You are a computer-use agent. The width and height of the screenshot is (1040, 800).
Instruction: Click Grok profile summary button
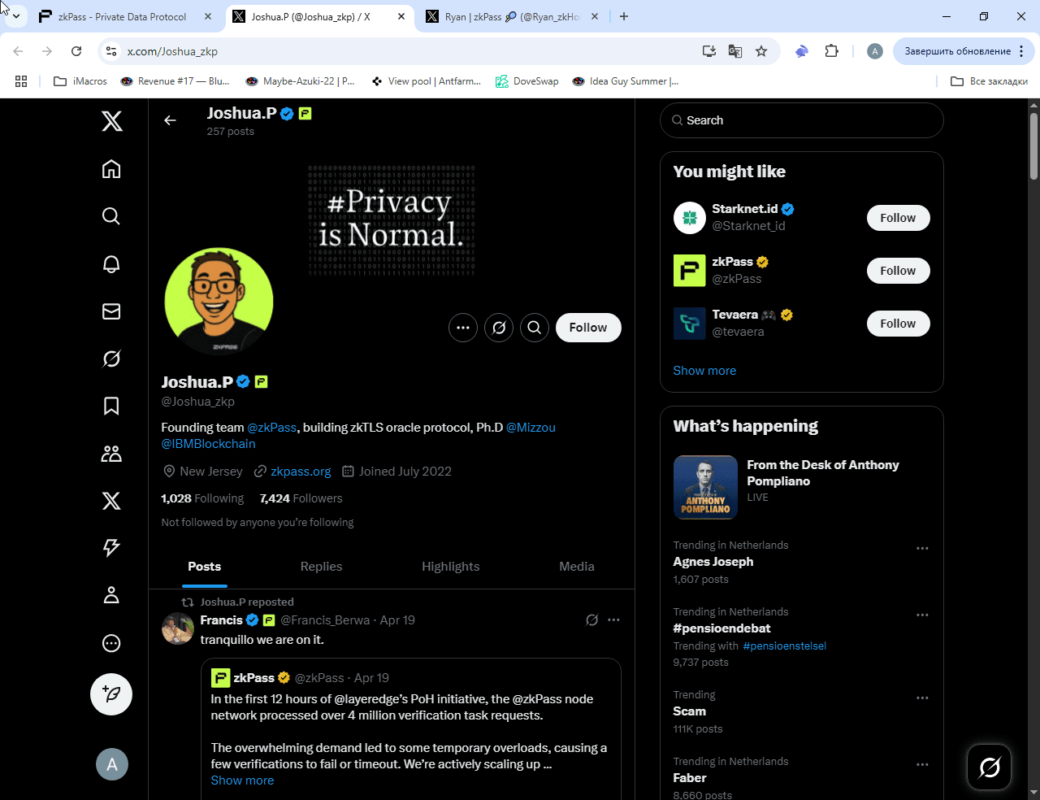[499, 328]
